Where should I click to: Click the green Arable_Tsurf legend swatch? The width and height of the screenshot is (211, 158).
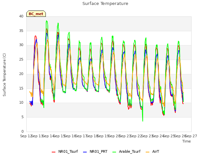(114, 152)
